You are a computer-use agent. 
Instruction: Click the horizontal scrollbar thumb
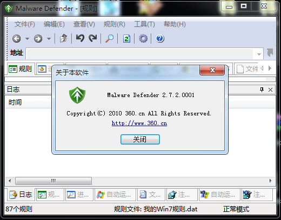pos(53,181)
